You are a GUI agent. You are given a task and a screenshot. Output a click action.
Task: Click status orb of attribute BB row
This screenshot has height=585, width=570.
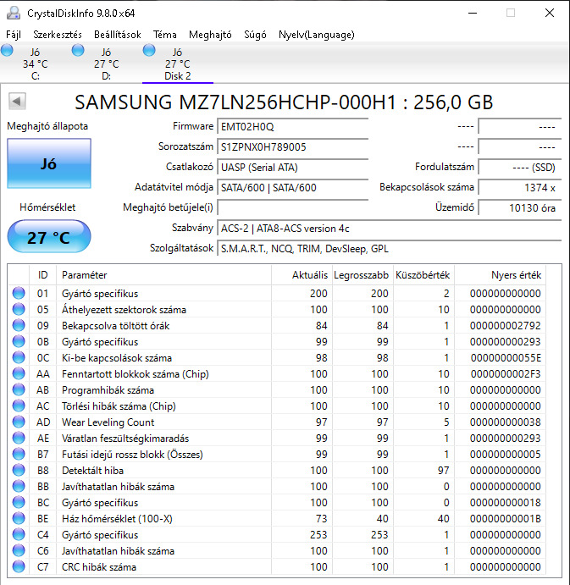click(x=19, y=486)
